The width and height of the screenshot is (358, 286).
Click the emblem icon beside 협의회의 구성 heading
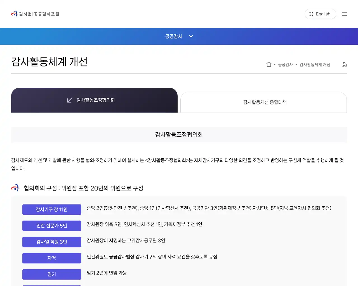pos(15,188)
